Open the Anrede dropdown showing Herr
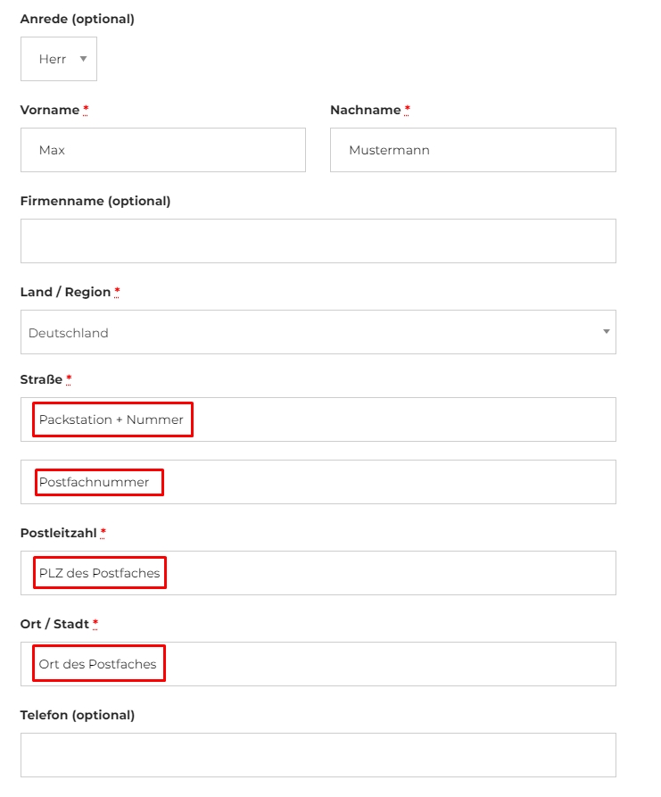Viewport: 661px width, 797px height. [x=59, y=59]
